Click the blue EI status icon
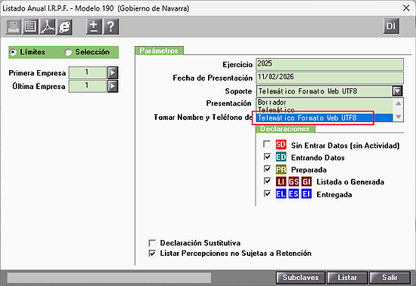416x286 pixels. (x=306, y=194)
